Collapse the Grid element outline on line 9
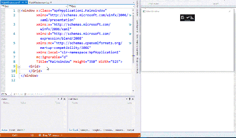The height and width of the screenshot is (138, 236). (x=19, y=67)
